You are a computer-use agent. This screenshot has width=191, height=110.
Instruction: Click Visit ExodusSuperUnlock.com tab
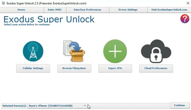click(x=169, y=10)
